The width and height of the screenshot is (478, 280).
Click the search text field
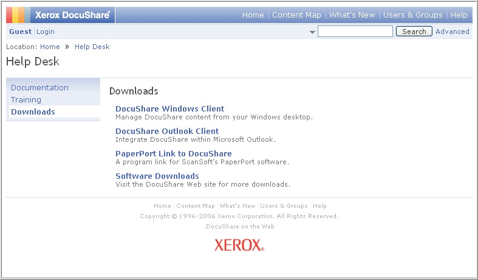pyautogui.click(x=355, y=32)
